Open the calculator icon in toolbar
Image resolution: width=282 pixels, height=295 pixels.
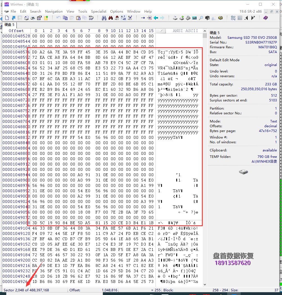tap(195, 18)
